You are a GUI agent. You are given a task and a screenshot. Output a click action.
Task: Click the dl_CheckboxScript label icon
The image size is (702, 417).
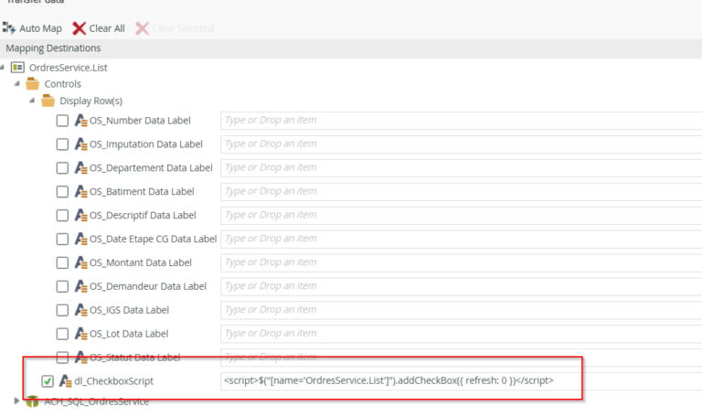pos(65,381)
